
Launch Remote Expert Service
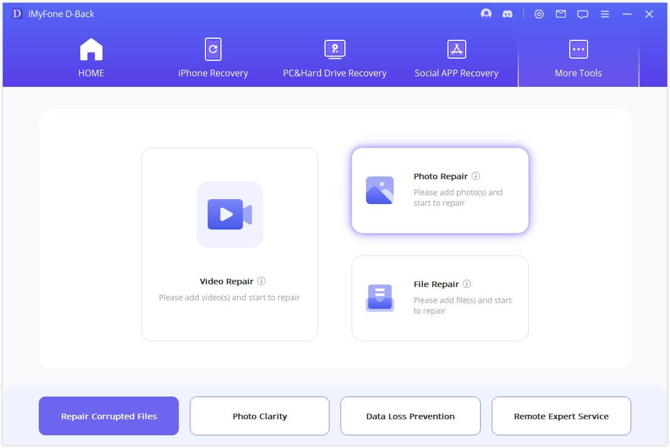tap(561, 416)
